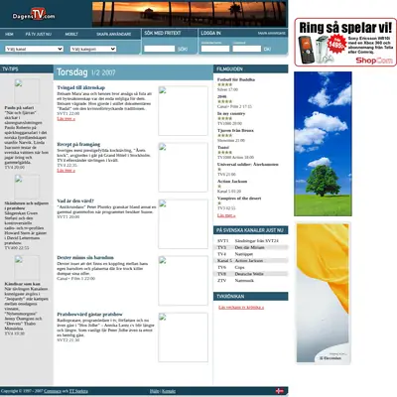Screen dimensions: 397x397
Task: Click the FILMGUIDEN panel header
Action: click(251, 68)
